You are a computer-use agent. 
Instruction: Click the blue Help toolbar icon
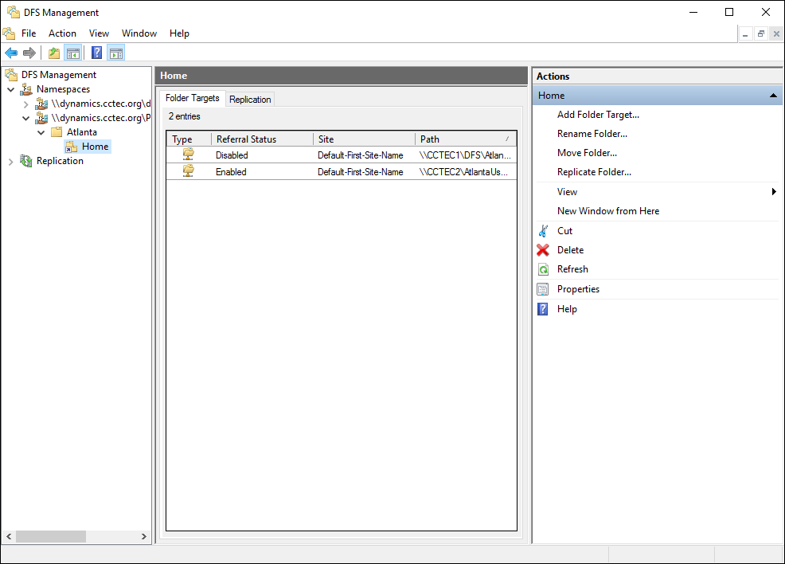(x=96, y=53)
